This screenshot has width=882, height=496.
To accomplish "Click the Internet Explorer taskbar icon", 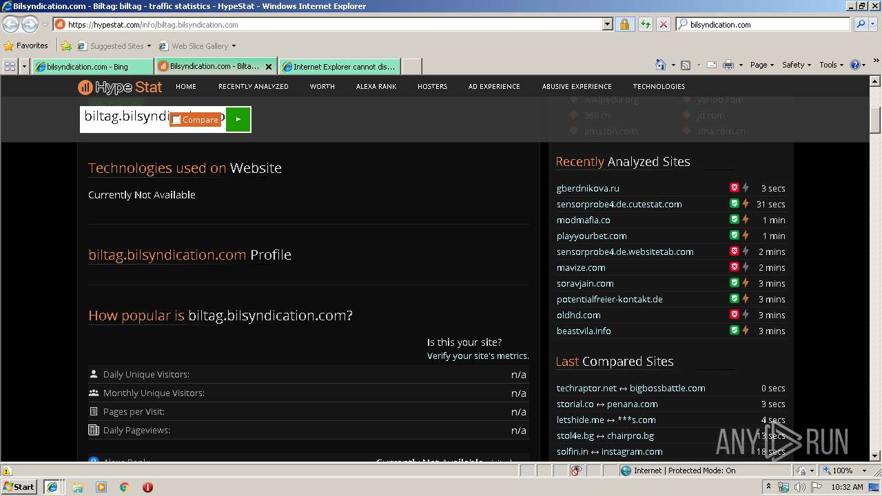I will coord(52,486).
